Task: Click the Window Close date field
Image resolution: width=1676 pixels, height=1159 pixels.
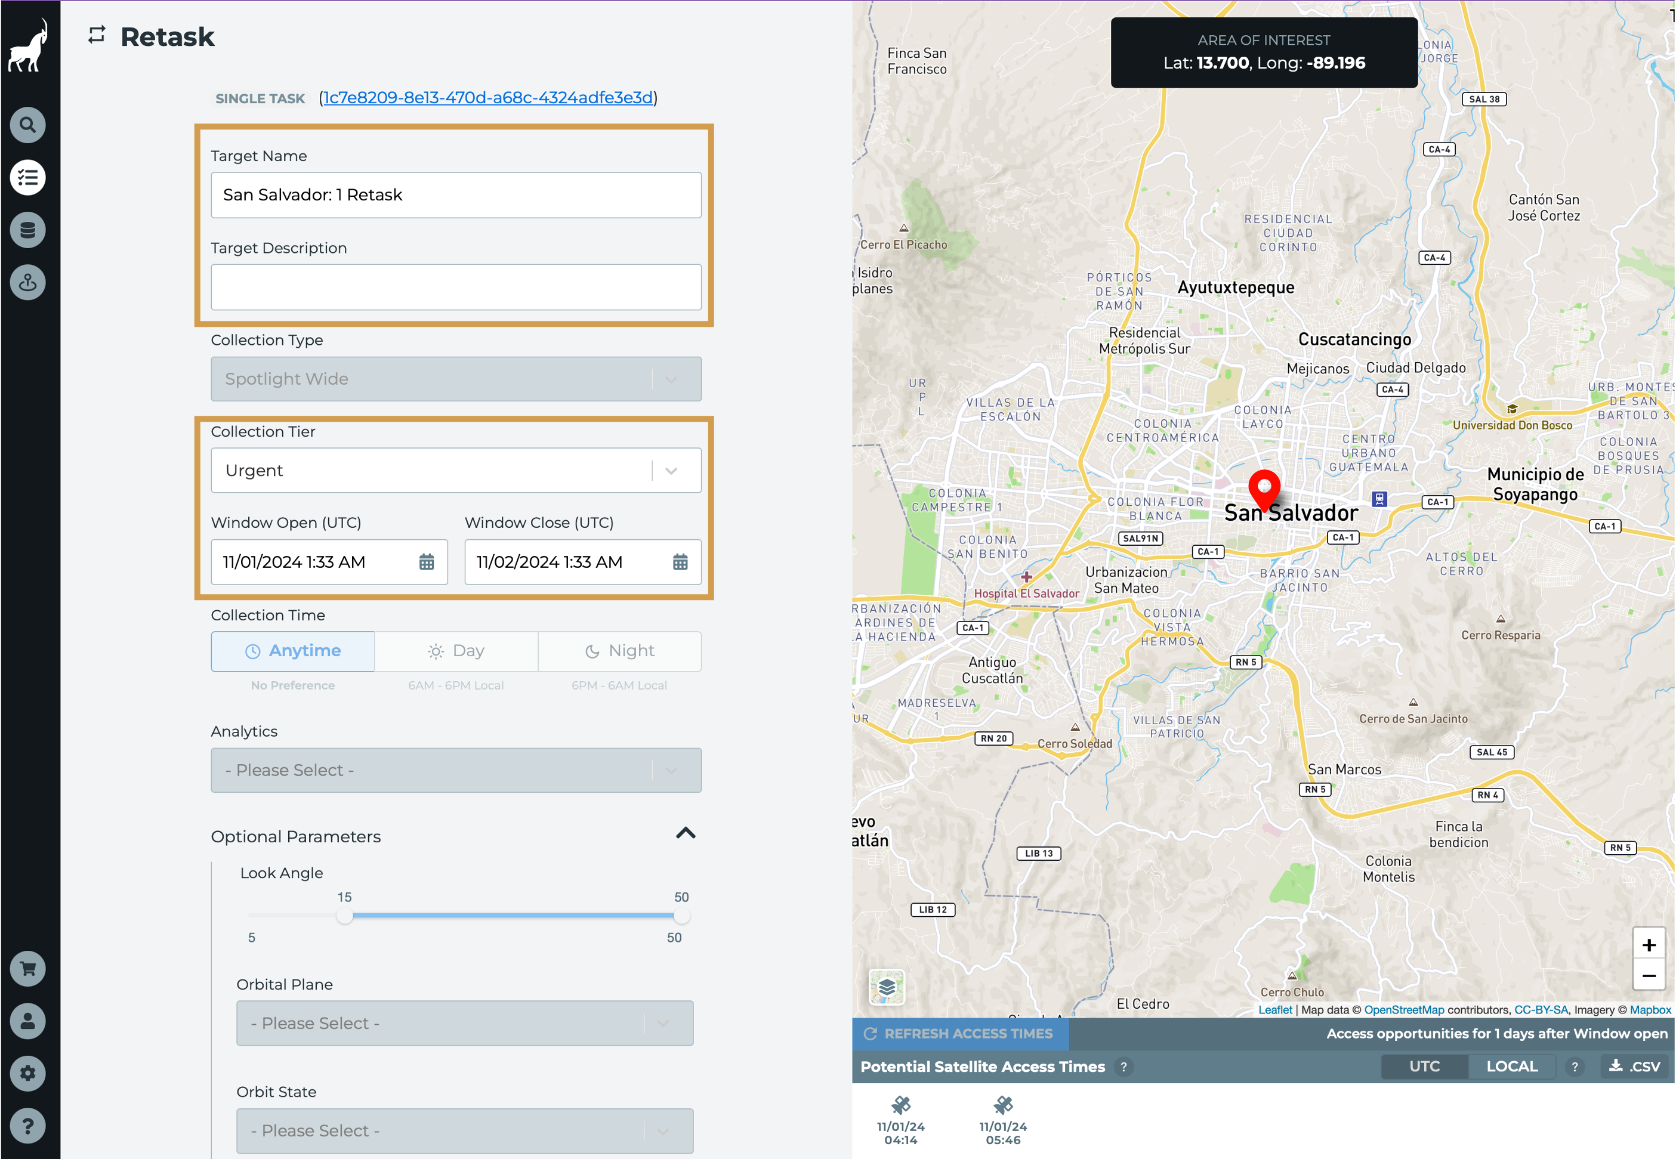Action: (583, 561)
